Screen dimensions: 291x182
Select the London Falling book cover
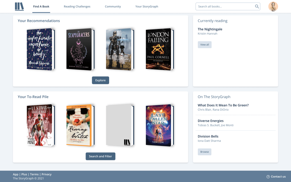click(159, 49)
